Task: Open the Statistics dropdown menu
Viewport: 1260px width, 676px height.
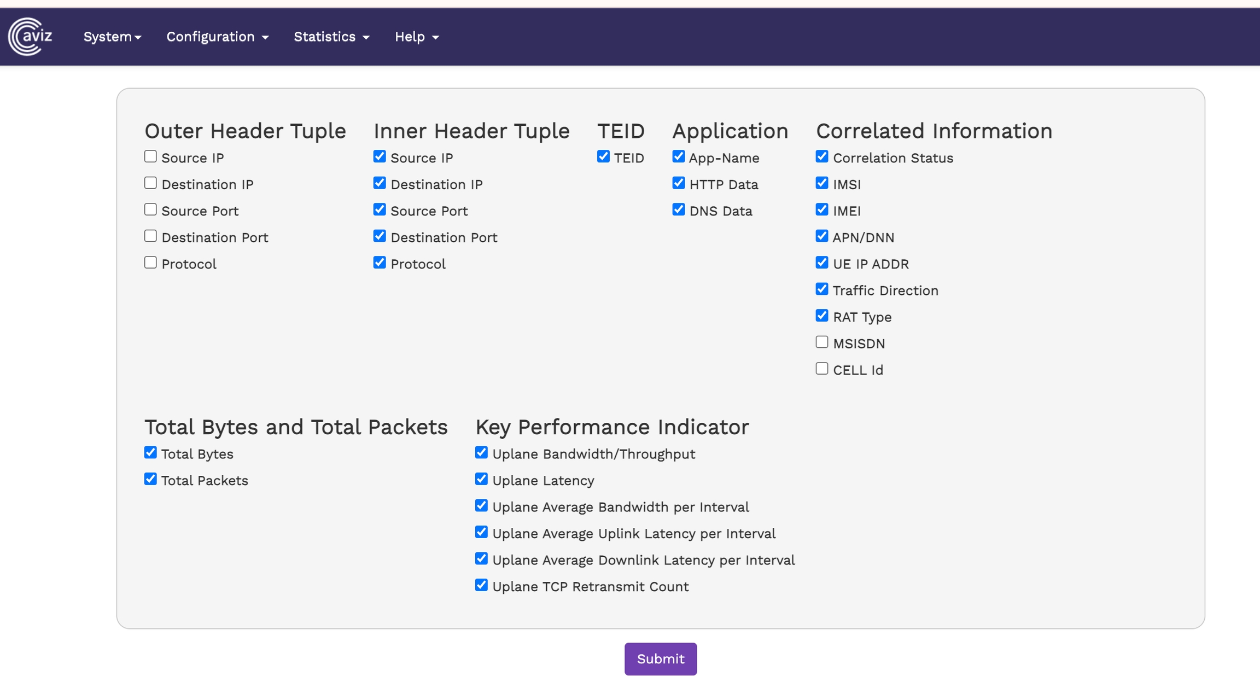Action: [331, 37]
